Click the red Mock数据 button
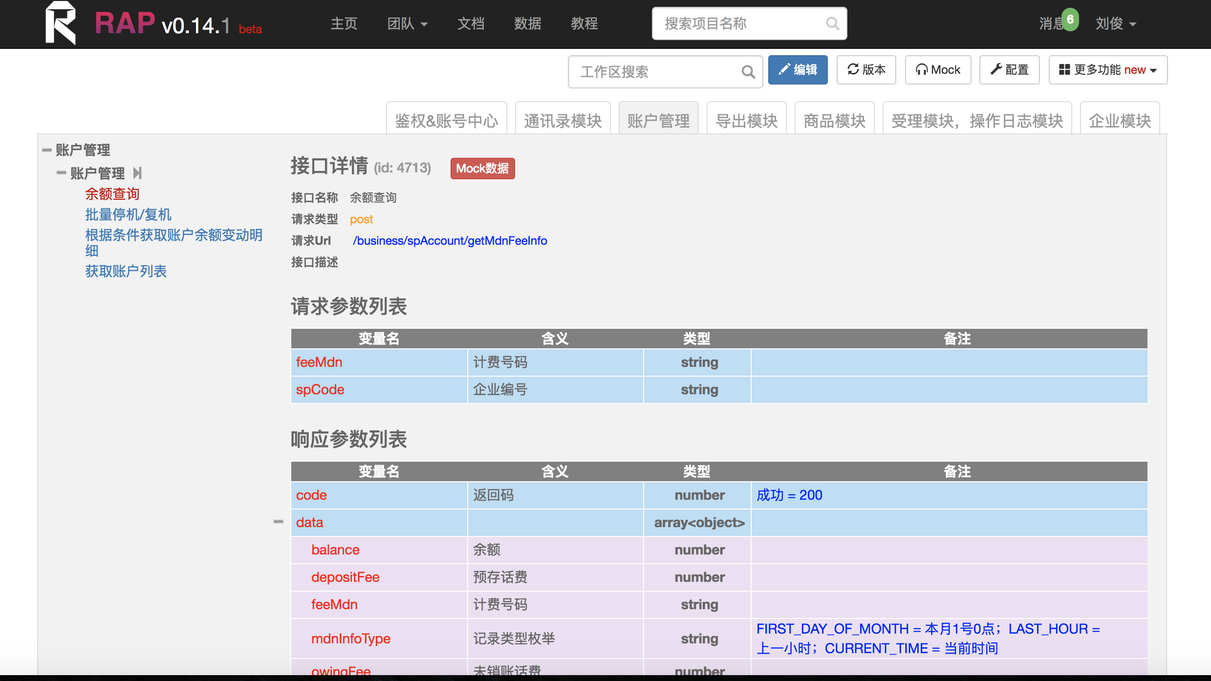This screenshot has height=681, width=1211. pos(482,169)
